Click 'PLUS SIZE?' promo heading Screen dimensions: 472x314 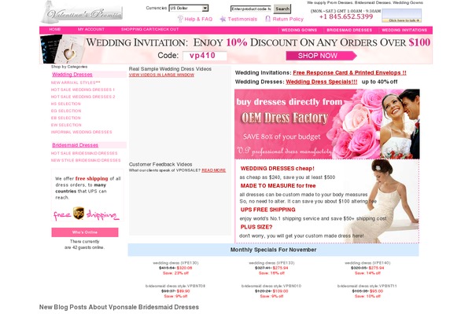coord(256,227)
